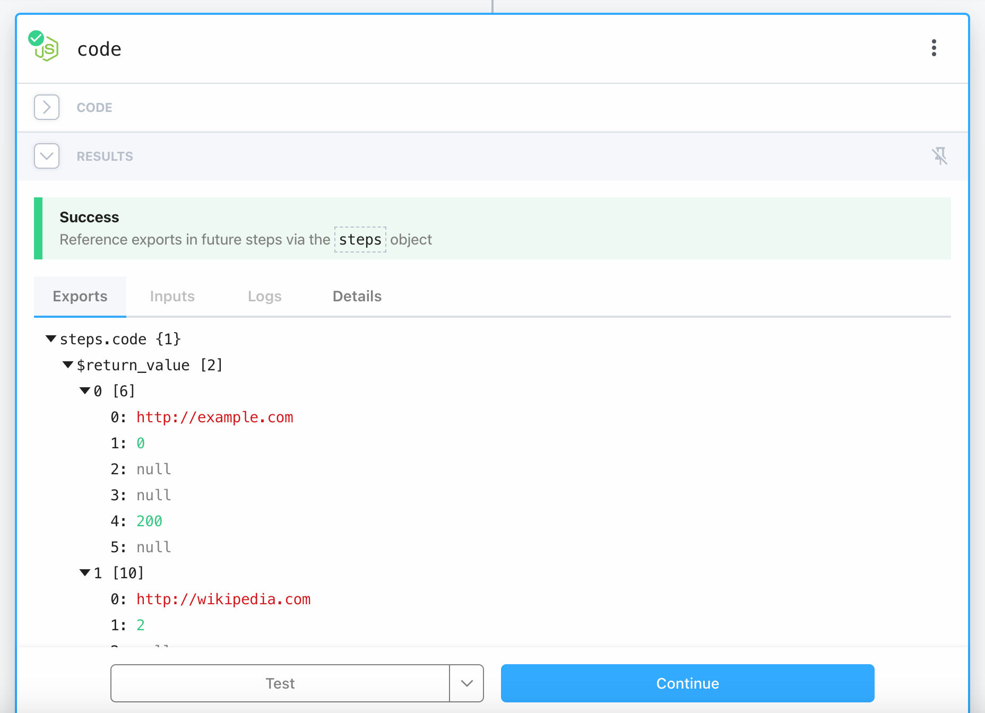Collapse the RESULTS section chevron

coord(47,156)
